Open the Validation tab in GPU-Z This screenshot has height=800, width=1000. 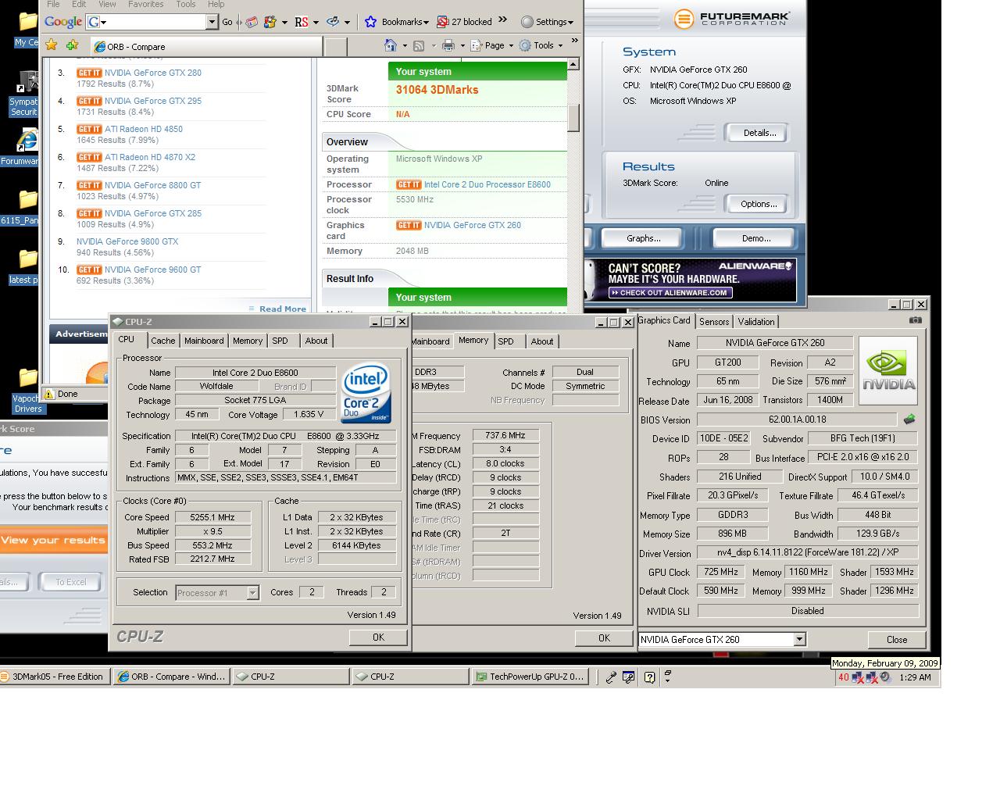point(756,322)
